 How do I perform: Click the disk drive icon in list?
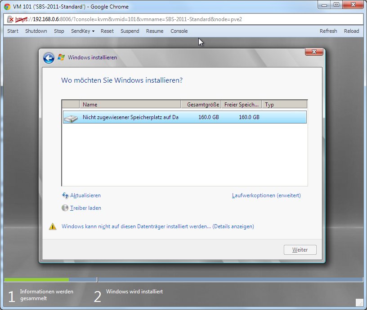tap(71, 118)
